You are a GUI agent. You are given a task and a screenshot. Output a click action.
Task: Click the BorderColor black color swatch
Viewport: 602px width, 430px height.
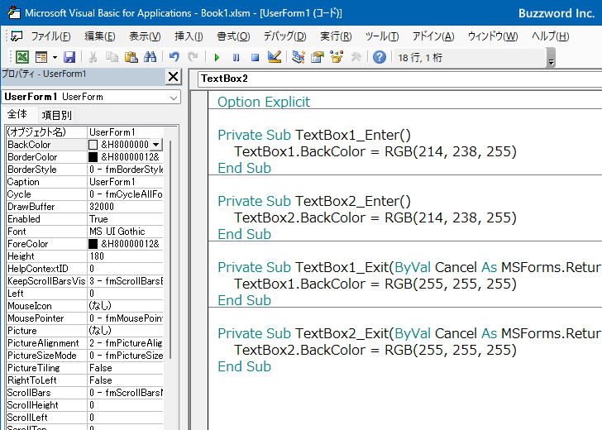coord(93,157)
